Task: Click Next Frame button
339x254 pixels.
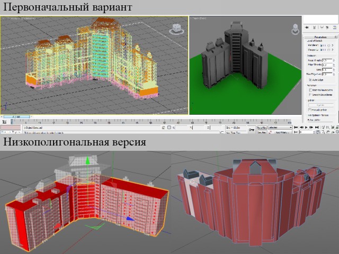Action: coord(311,128)
